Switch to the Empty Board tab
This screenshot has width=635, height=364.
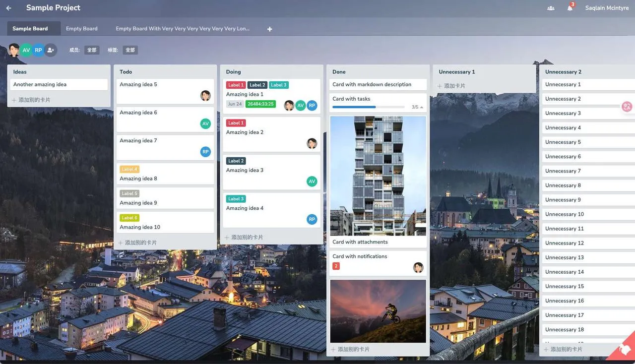[82, 29]
